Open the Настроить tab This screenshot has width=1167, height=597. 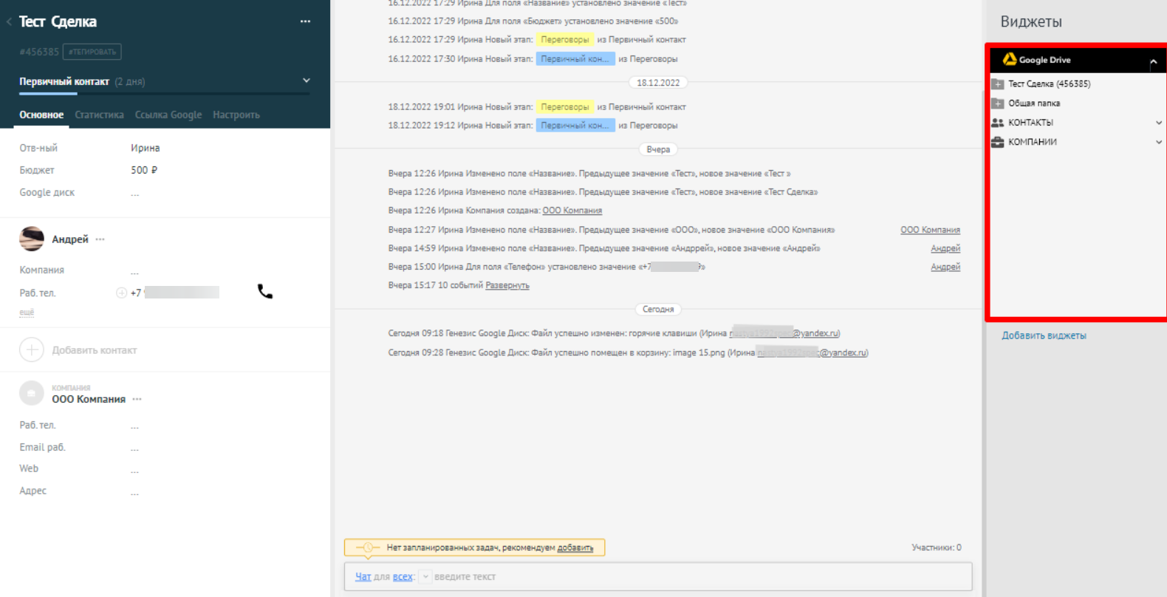[x=236, y=115]
